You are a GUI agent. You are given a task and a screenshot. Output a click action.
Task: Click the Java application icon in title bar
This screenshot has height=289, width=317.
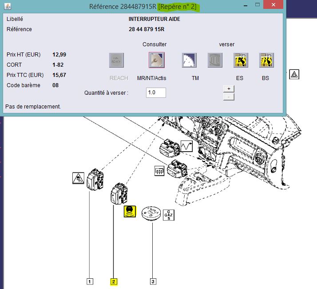(8, 6)
